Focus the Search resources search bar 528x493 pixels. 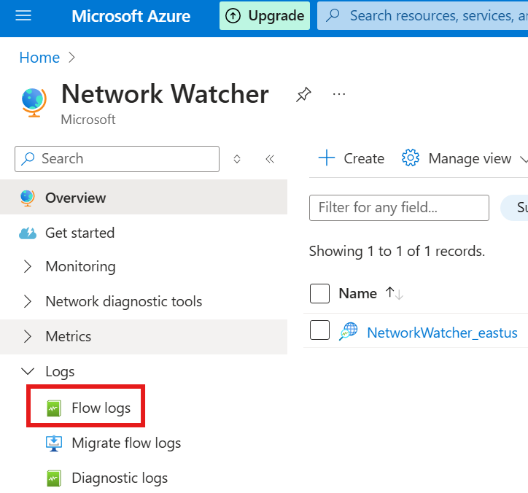(422, 16)
